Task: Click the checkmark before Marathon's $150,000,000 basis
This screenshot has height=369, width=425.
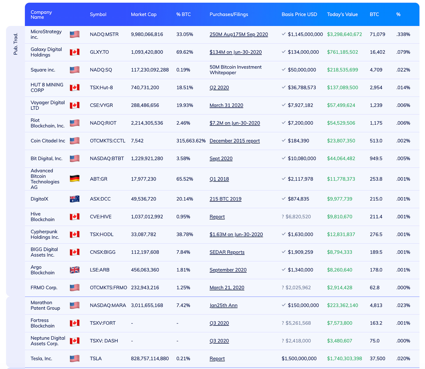Action: (x=283, y=305)
